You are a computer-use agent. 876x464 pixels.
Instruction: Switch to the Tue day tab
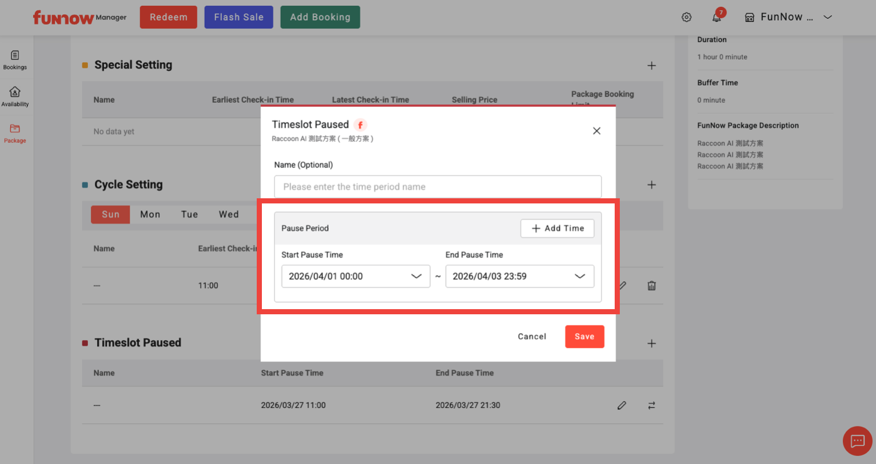pos(189,214)
